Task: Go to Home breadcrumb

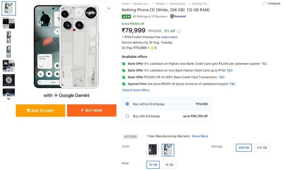Action: (x=125, y=4)
